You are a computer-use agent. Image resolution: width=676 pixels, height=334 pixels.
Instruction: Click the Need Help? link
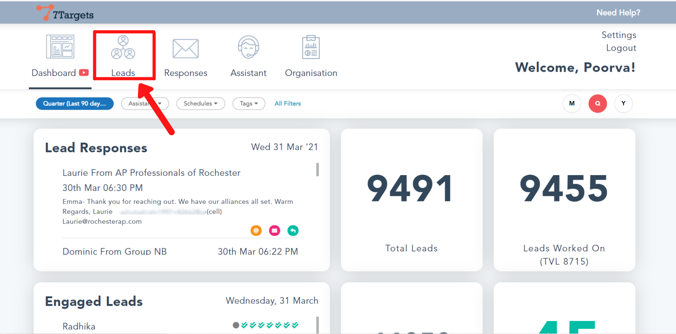[618, 13]
